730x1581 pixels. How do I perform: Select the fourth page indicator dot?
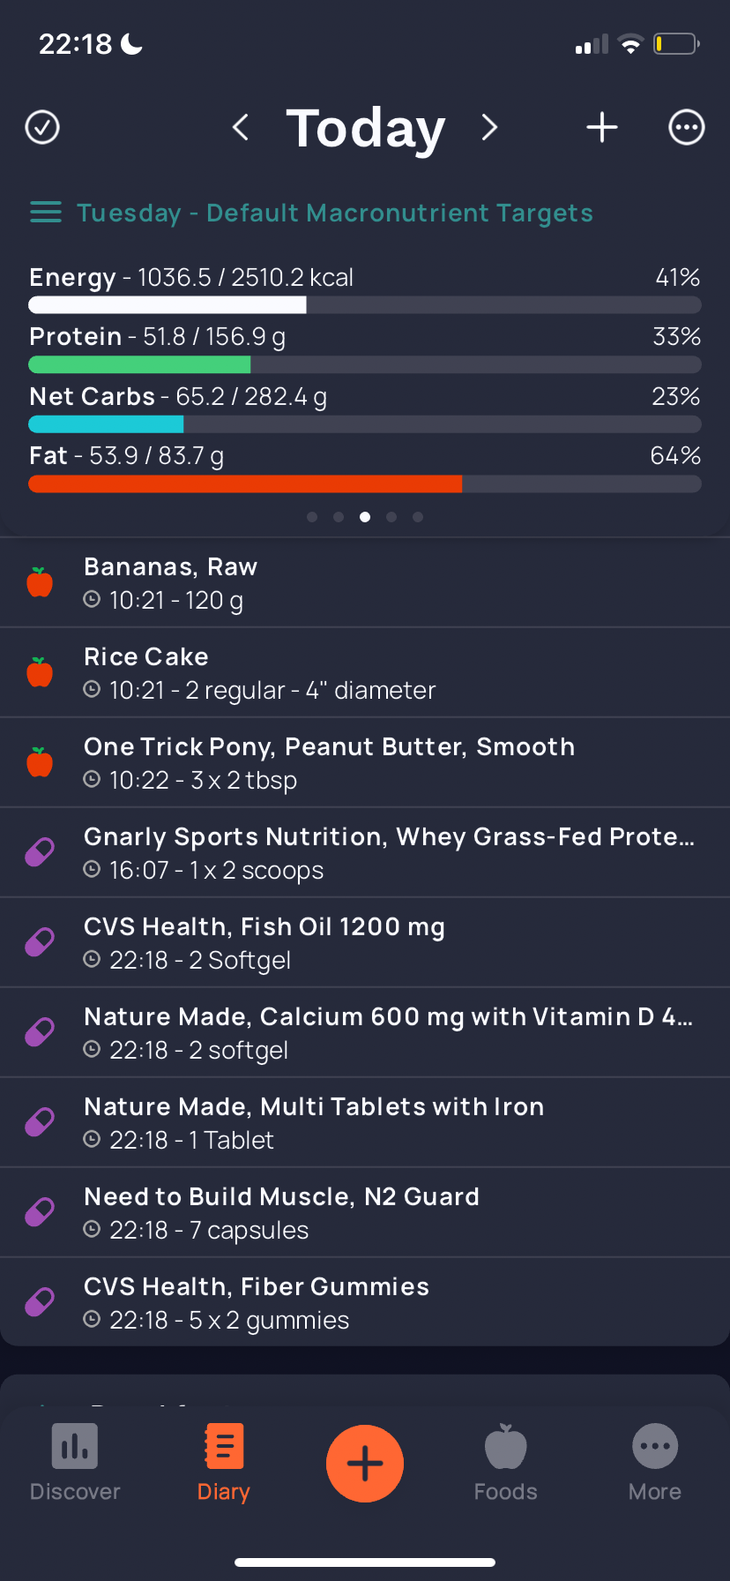[x=391, y=517]
